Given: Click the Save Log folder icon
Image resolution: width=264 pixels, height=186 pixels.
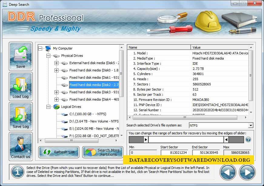Looking at the screenshot, I should click(x=21, y=116).
